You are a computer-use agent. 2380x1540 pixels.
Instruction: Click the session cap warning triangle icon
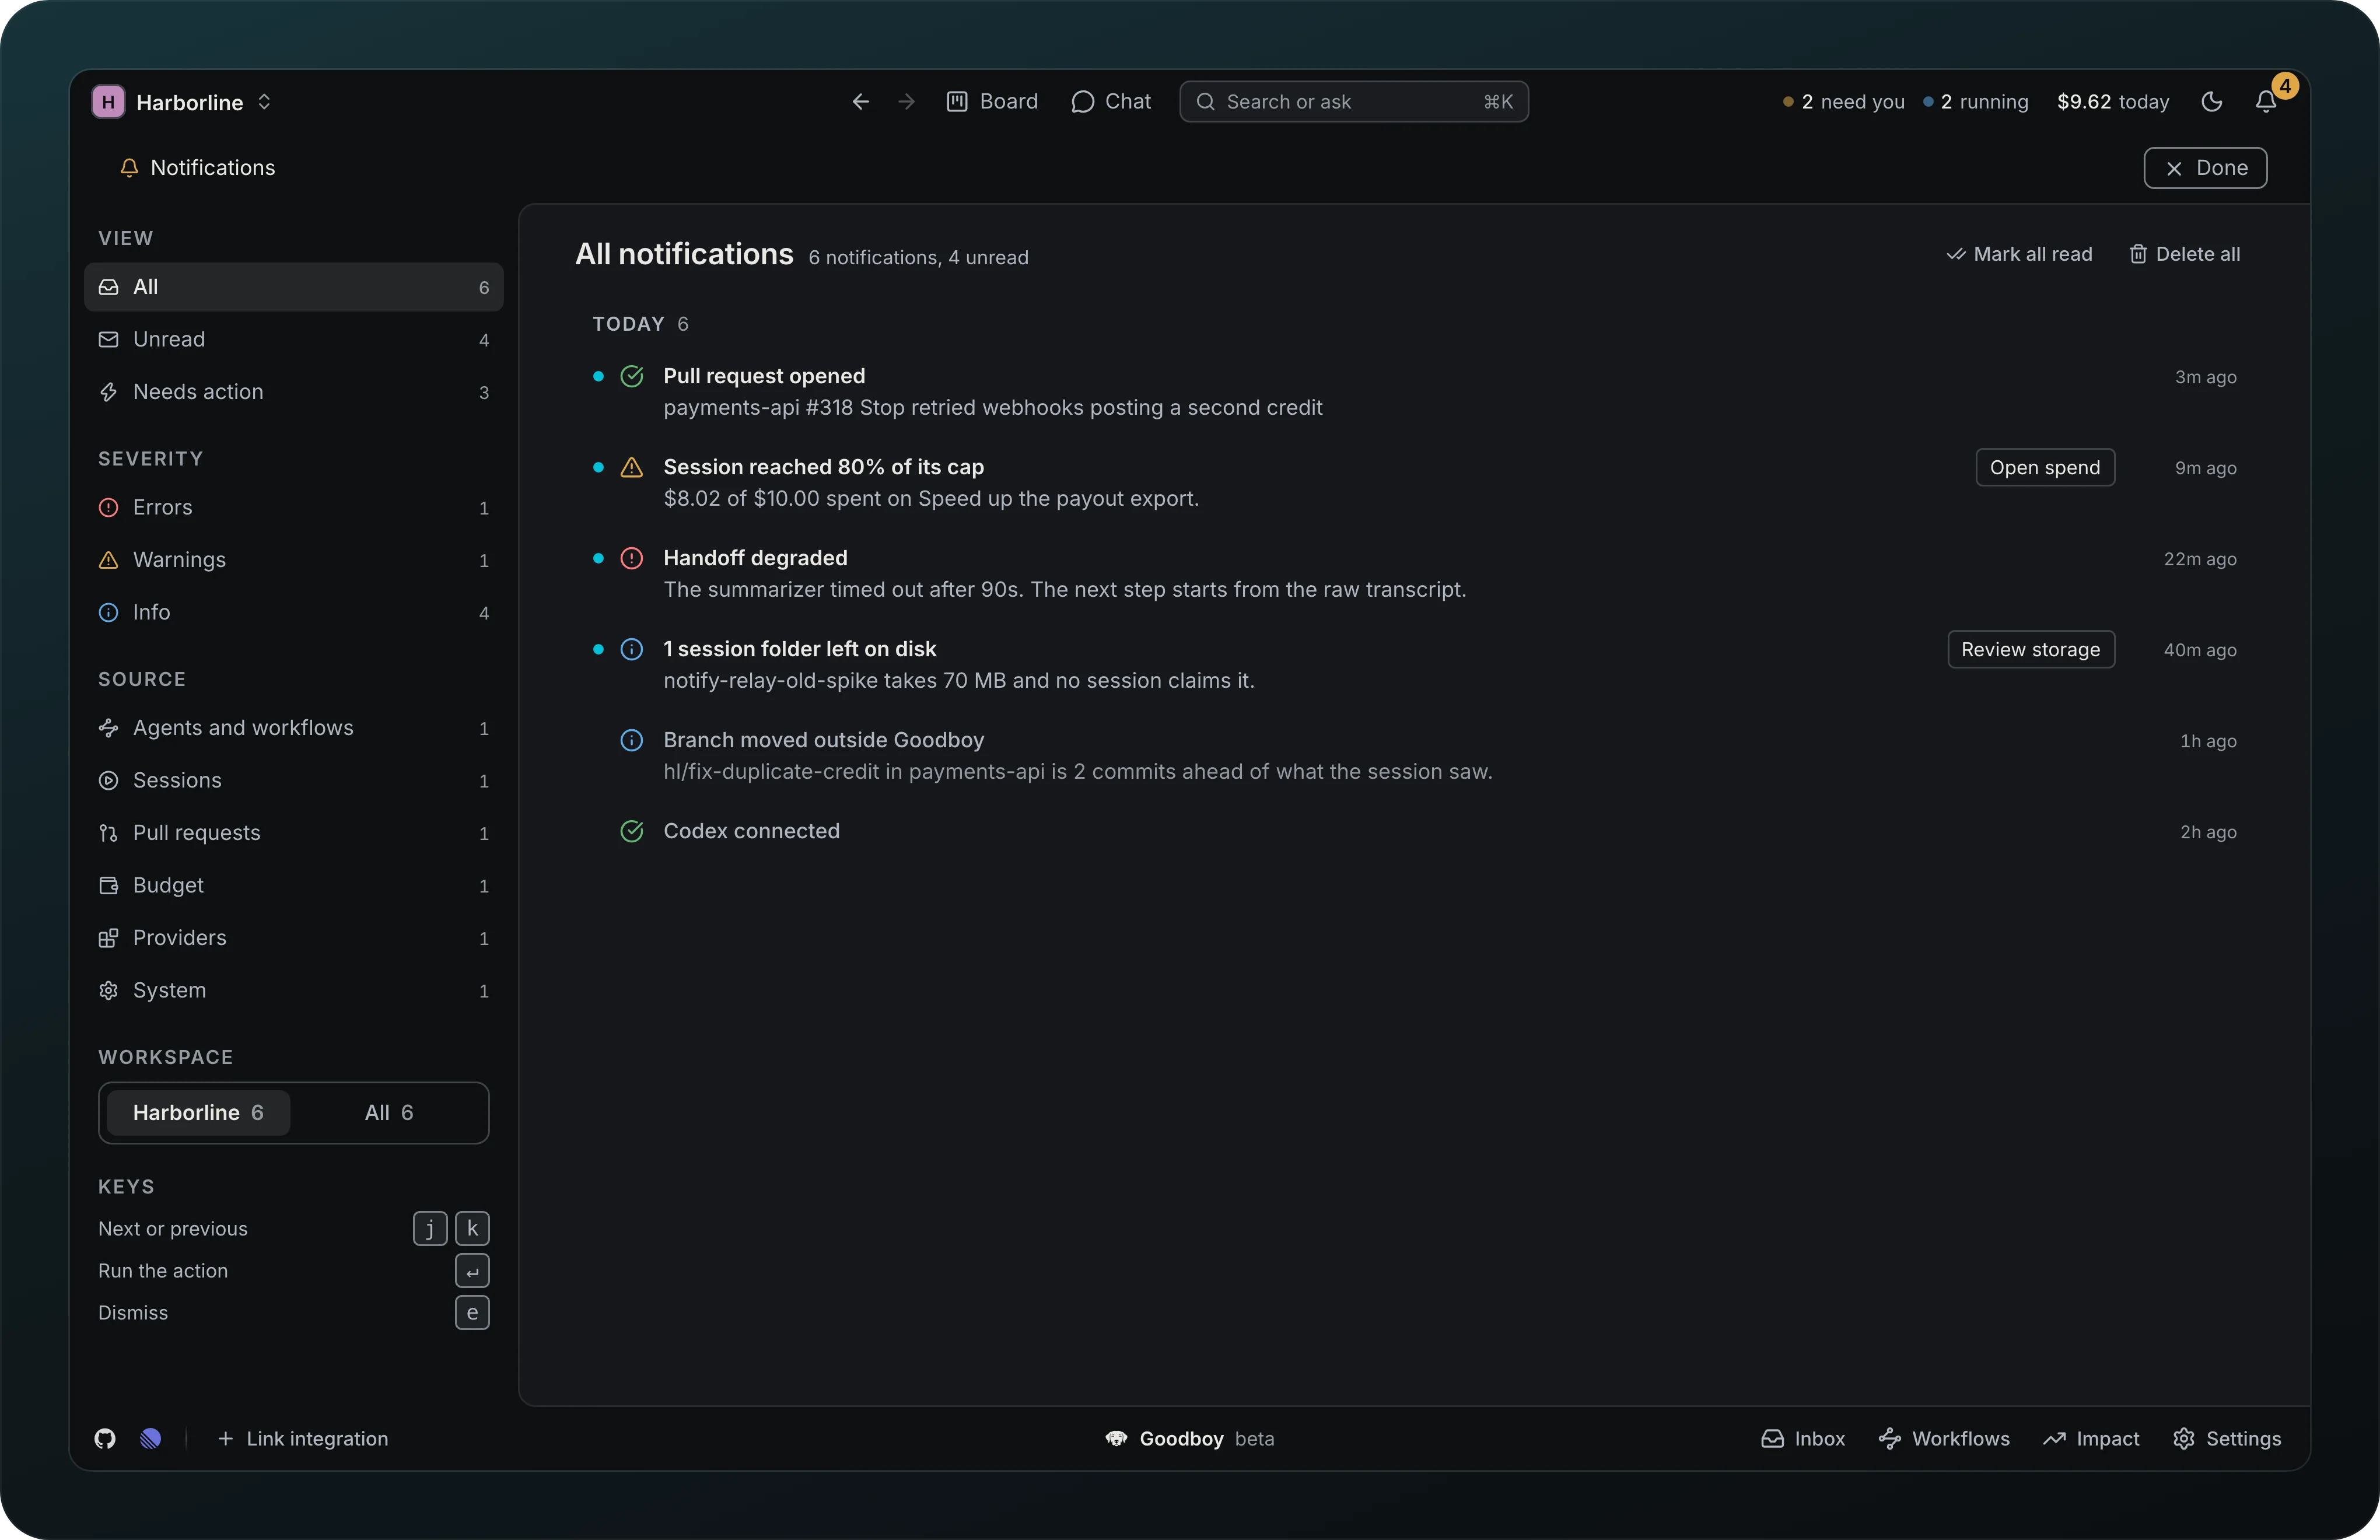[632, 467]
